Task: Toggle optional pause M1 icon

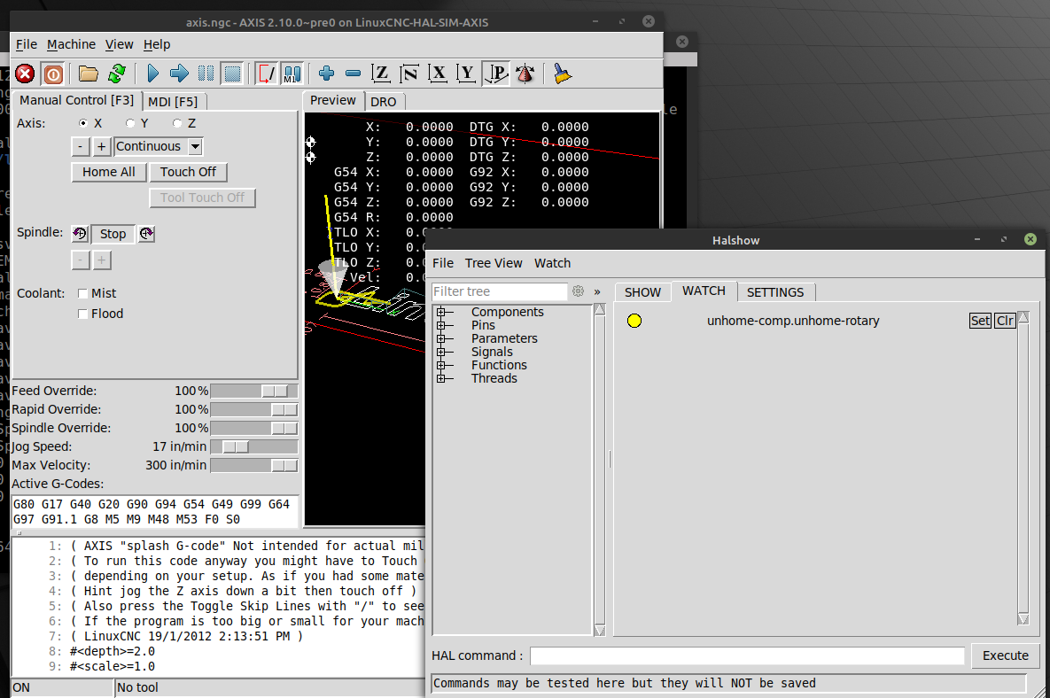Action: [292, 74]
